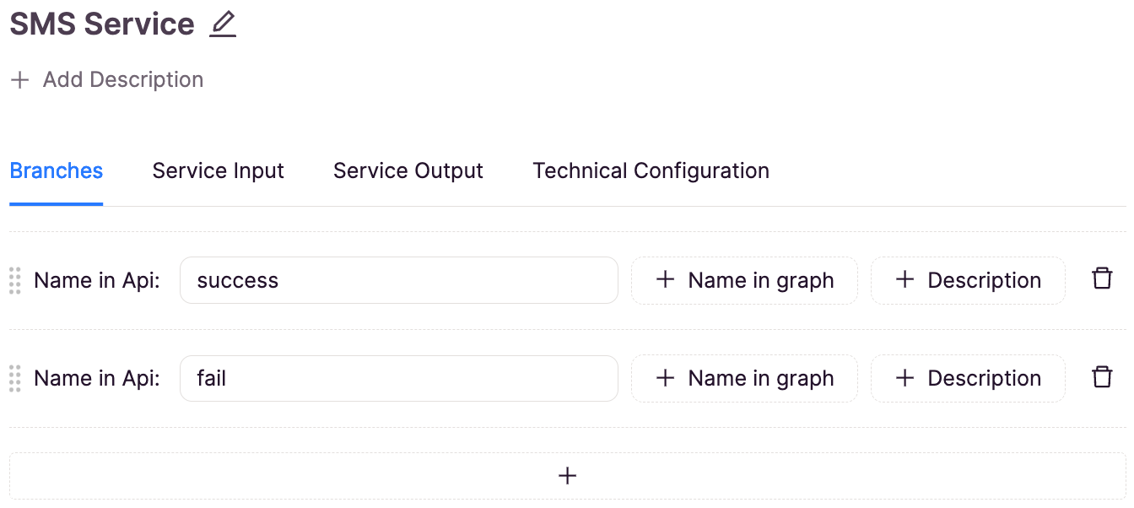Image resolution: width=1134 pixels, height=508 pixels.
Task: Add Name in graph for fail branch
Action: click(744, 378)
